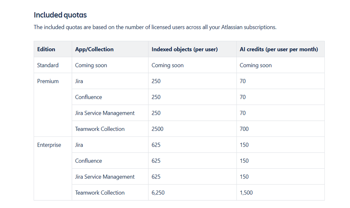Click '700' AI credits value

point(244,129)
